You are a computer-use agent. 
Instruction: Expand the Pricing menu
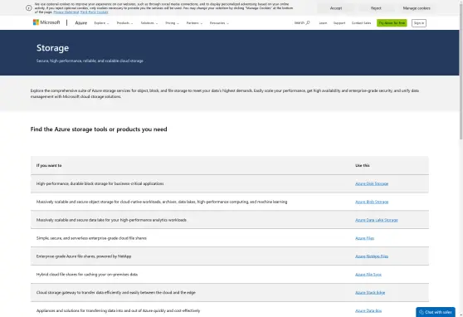coord(172,23)
